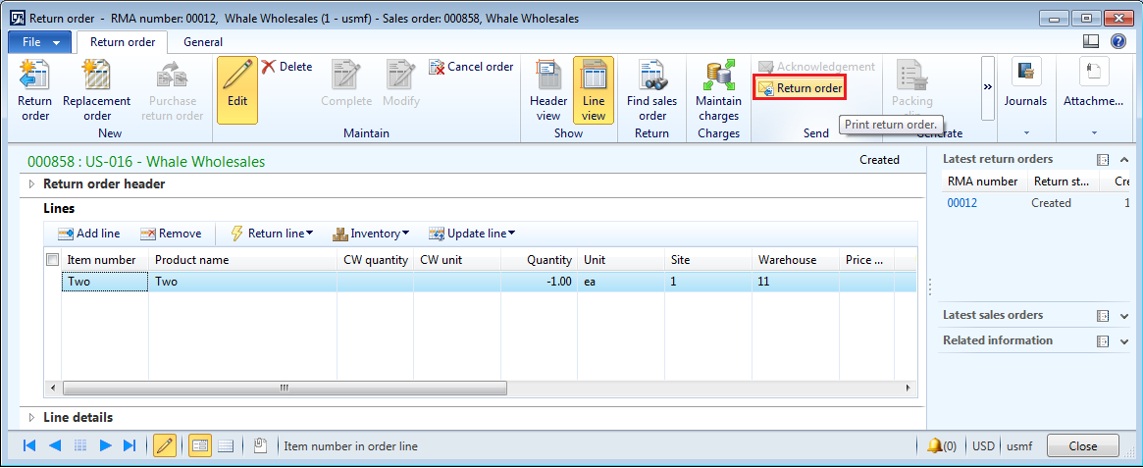
Task: Open the Update line dropdown
Action: pos(472,234)
